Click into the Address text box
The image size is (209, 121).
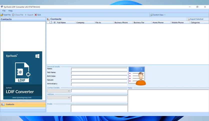(99, 98)
